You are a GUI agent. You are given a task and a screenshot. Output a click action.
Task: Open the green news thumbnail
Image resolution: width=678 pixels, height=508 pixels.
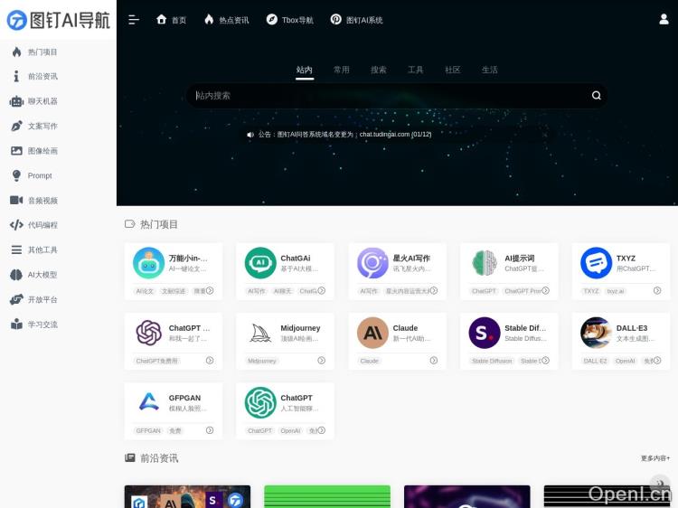pyautogui.click(x=327, y=496)
